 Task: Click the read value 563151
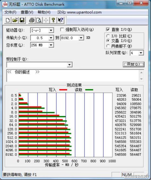(135, 138)
